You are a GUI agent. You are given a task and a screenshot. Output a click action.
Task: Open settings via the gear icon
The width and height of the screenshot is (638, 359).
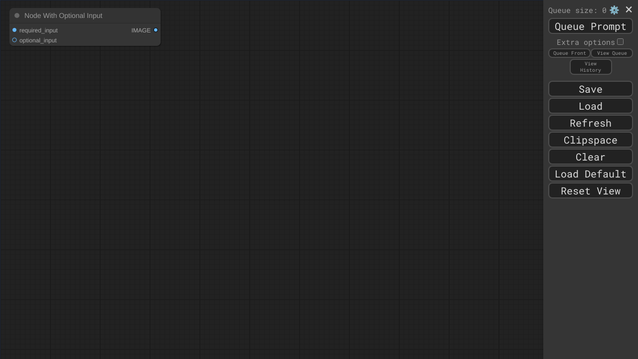(614, 10)
